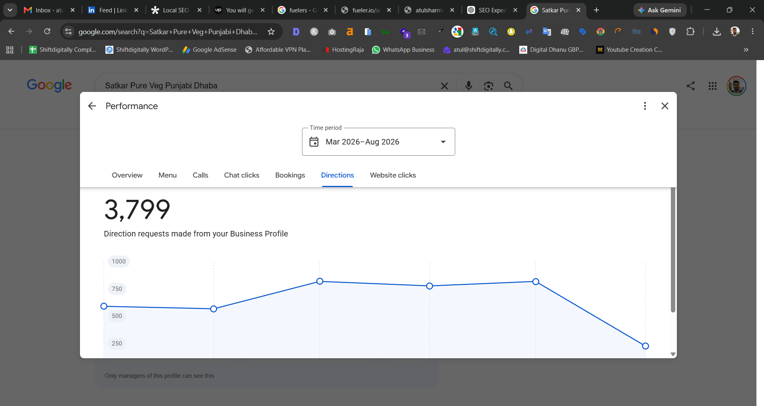764x406 pixels.
Task: Close the Performance dialog
Action: tap(665, 106)
